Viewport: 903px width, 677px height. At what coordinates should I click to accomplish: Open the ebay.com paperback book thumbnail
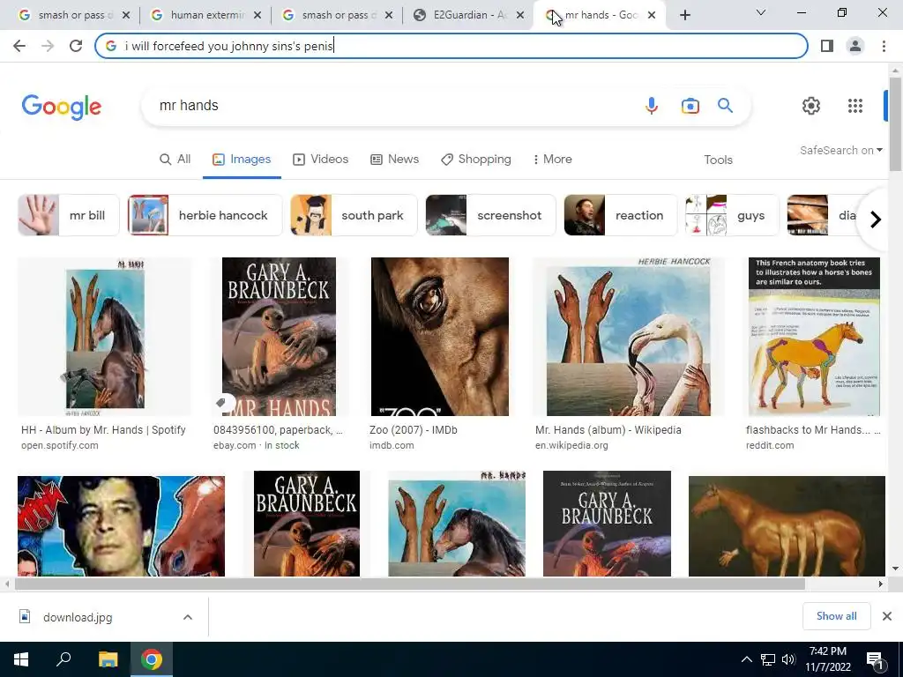point(279,337)
